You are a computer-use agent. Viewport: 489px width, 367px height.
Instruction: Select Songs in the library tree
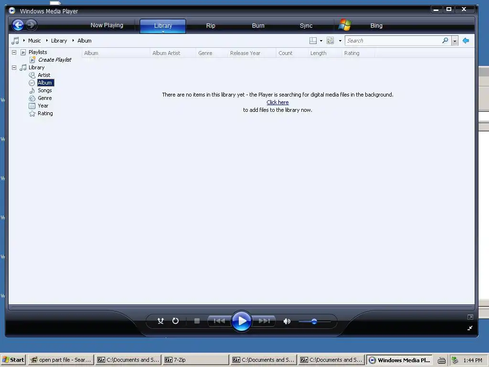(44, 90)
